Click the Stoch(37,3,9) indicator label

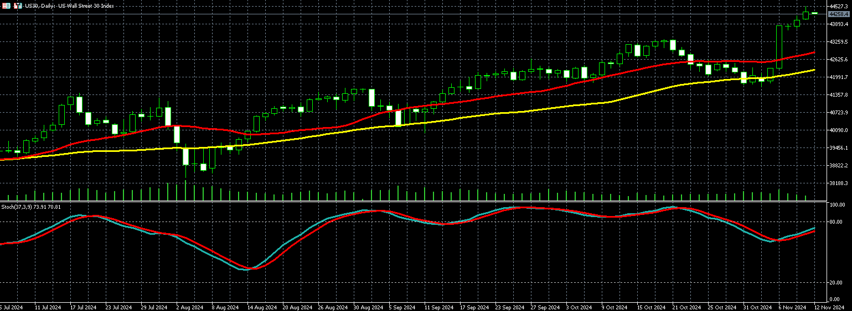coord(31,207)
